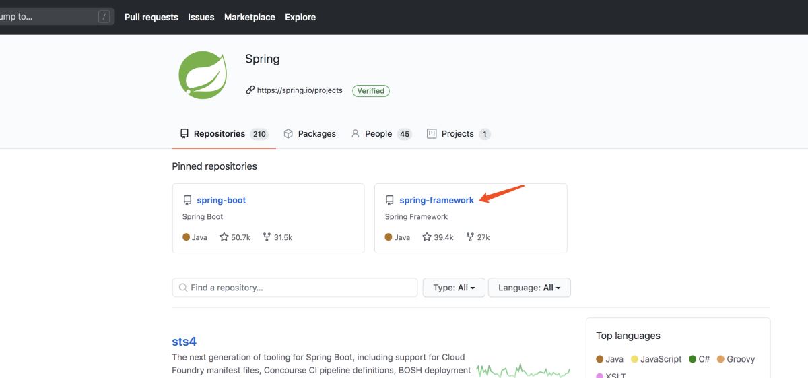Viewport: 808px width, 378px height.
Task: Click the fork count on spring-boot
Action: pyautogui.click(x=277, y=237)
